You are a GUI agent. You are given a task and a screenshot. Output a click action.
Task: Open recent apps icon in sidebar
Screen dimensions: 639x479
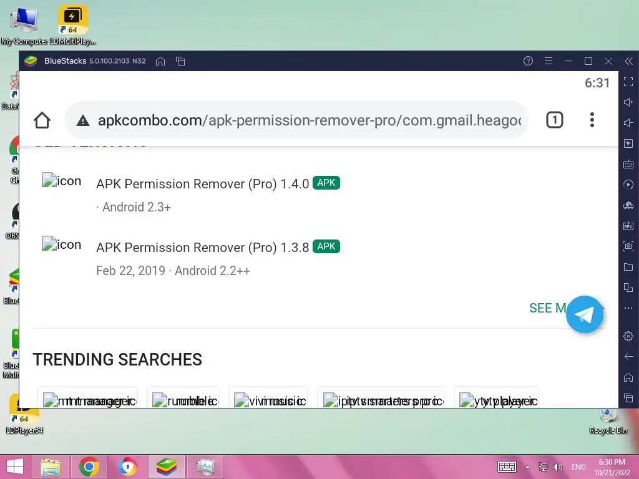pos(628,398)
